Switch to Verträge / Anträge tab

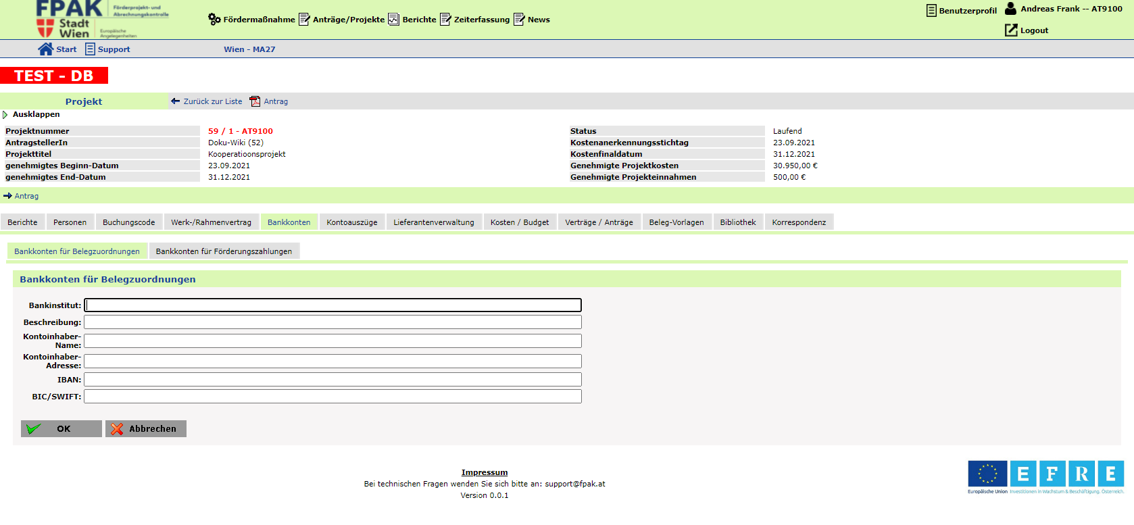pyautogui.click(x=599, y=222)
